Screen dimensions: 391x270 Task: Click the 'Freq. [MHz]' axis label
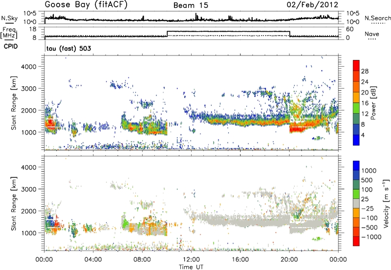pos(9,33)
